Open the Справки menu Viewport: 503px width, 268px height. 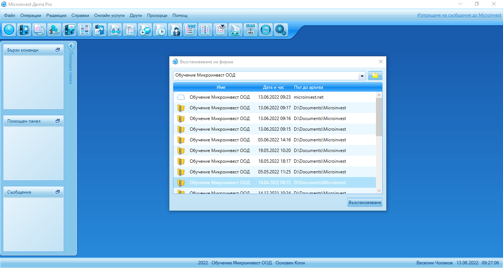tap(80, 15)
